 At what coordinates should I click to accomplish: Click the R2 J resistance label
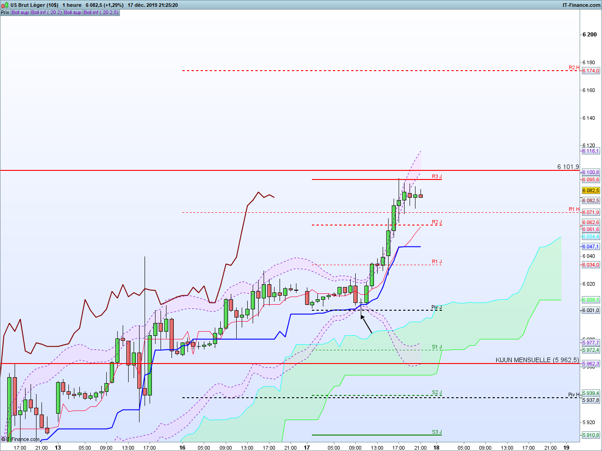click(x=437, y=222)
